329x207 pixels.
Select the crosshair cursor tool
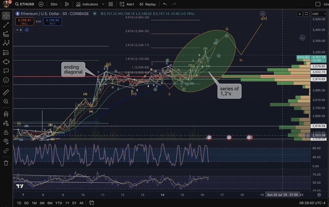[x=6, y=16]
